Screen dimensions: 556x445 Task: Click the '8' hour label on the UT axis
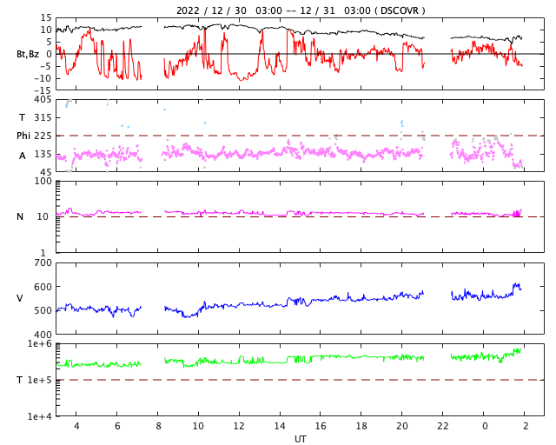point(158,426)
